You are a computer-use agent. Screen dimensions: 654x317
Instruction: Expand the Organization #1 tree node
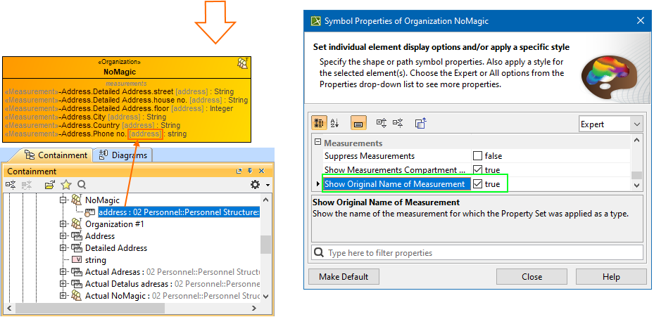(x=63, y=224)
